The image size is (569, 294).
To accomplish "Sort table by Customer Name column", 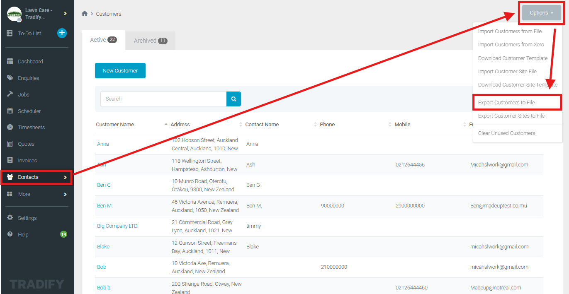I will (x=115, y=125).
